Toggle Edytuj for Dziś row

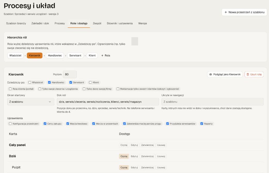click(x=134, y=156)
